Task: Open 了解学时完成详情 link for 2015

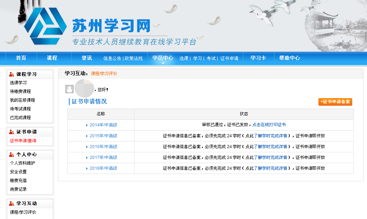Action: (270, 136)
